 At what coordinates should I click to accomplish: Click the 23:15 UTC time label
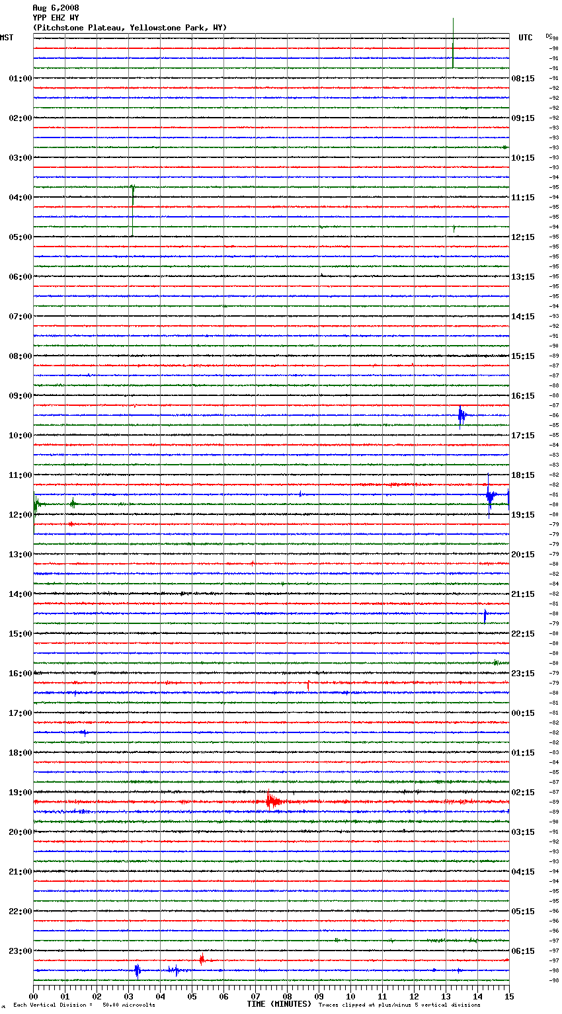(x=523, y=674)
